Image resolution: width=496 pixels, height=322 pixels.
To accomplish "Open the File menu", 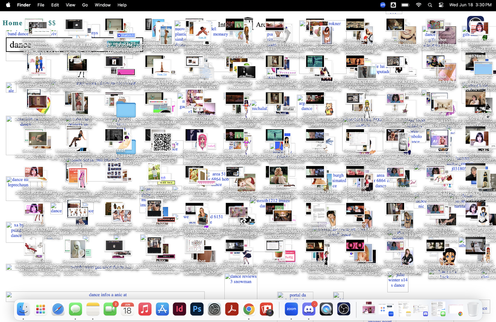I will [x=41, y=5].
